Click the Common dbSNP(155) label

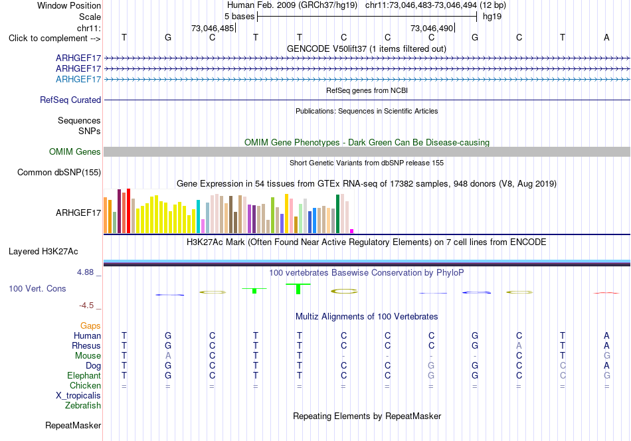[58, 172]
